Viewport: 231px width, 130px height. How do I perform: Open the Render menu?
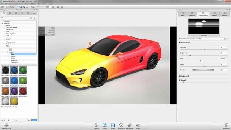(x=27, y=4)
